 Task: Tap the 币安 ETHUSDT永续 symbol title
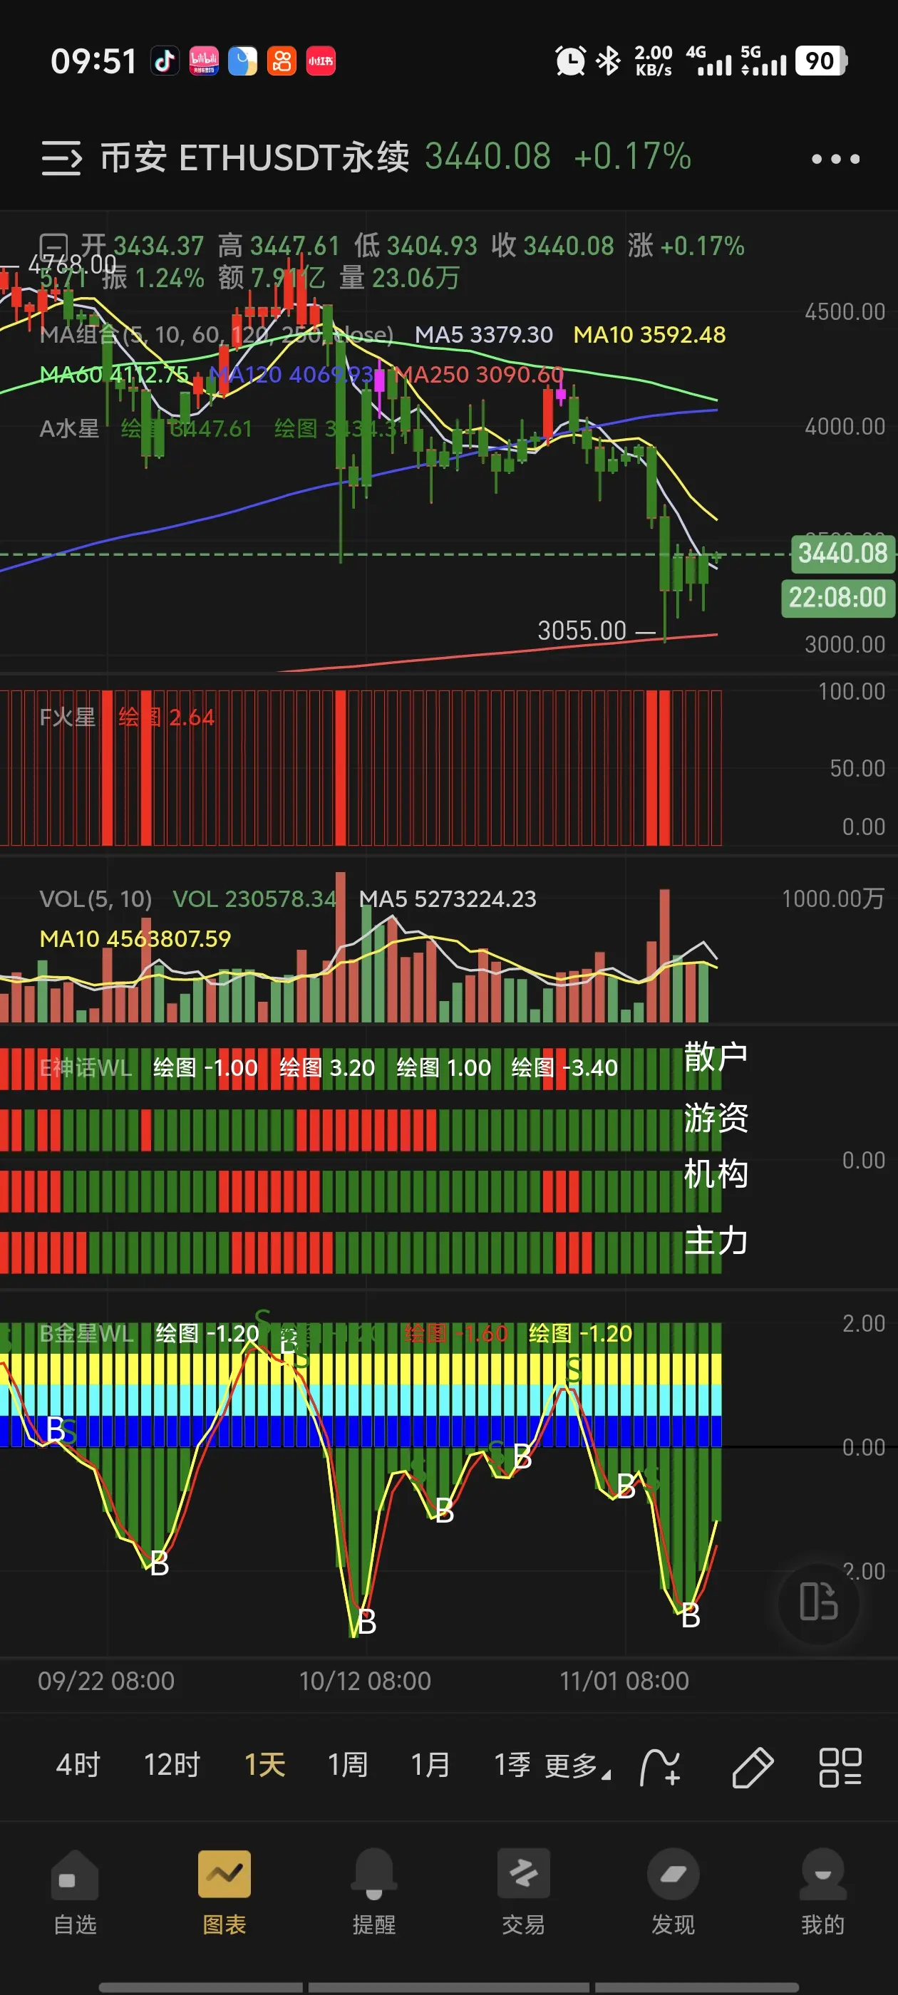coord(255,157)
